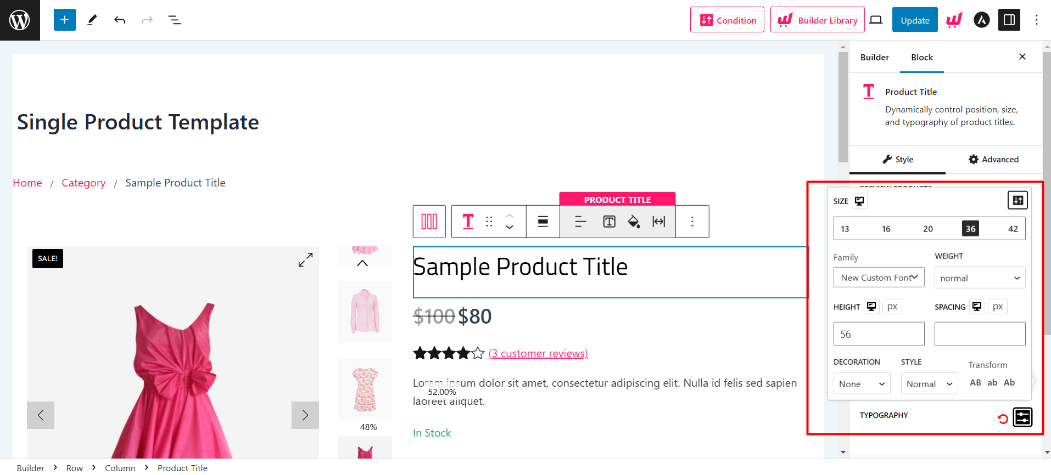Screen dimensions: 1051x475
Task: Toggle custom size input icon
Action: coord(1018,200)
